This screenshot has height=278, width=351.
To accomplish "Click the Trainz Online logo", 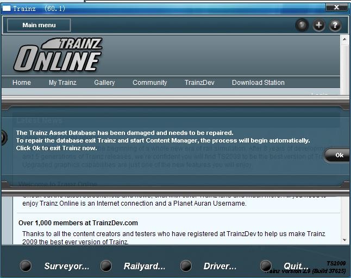I will point(58,55).
